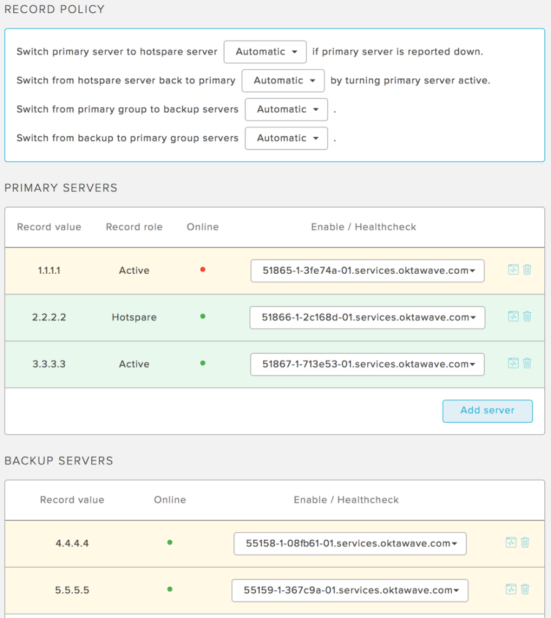Select the Hotspare role label of 2.2.2.2
The height and width of the screenshot is (618, 551).
[x=134, y=317]
